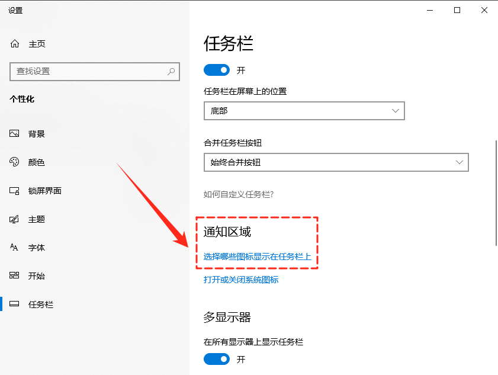Click the Colors (颜色) palette icon
Image resolution: width=498 pixels, height=375 pixels.
click(15, 162)
